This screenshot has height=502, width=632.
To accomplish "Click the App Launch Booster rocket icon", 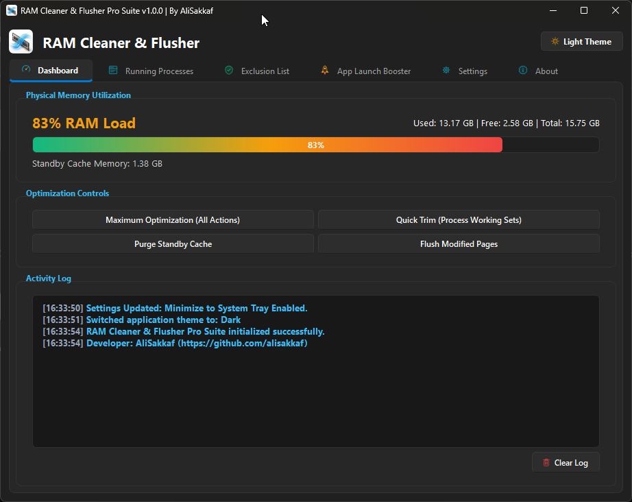I will click(324, 70).
